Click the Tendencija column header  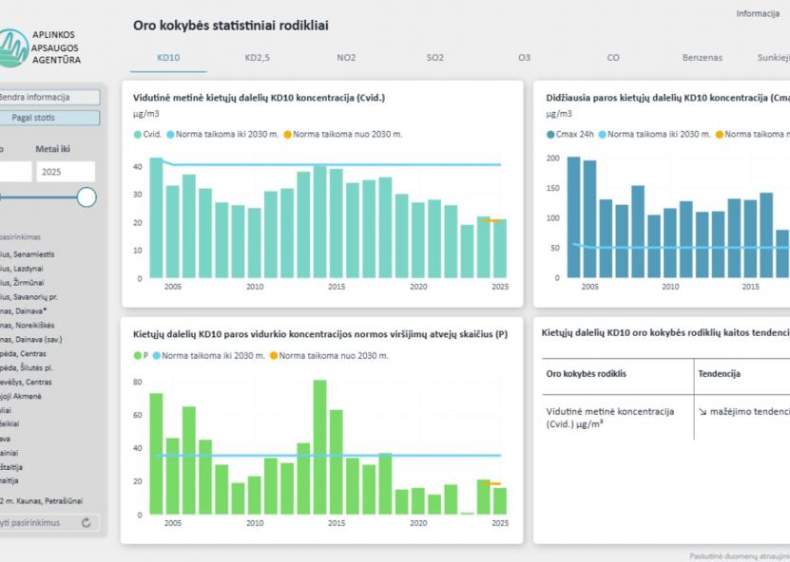[719, 374]
